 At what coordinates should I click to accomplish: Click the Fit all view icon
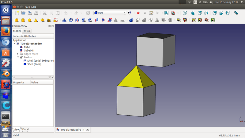(166, 13)
